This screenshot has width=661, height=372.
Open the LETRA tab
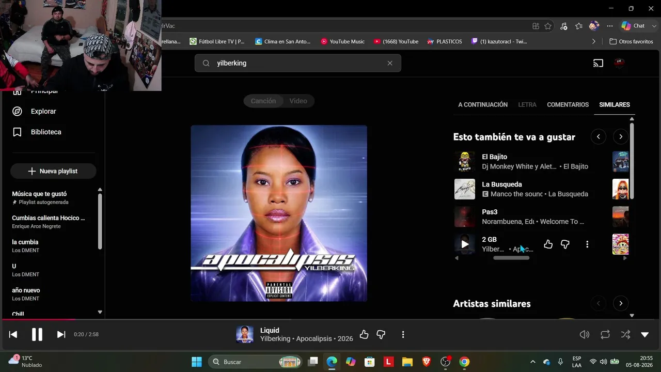[527, 104]
